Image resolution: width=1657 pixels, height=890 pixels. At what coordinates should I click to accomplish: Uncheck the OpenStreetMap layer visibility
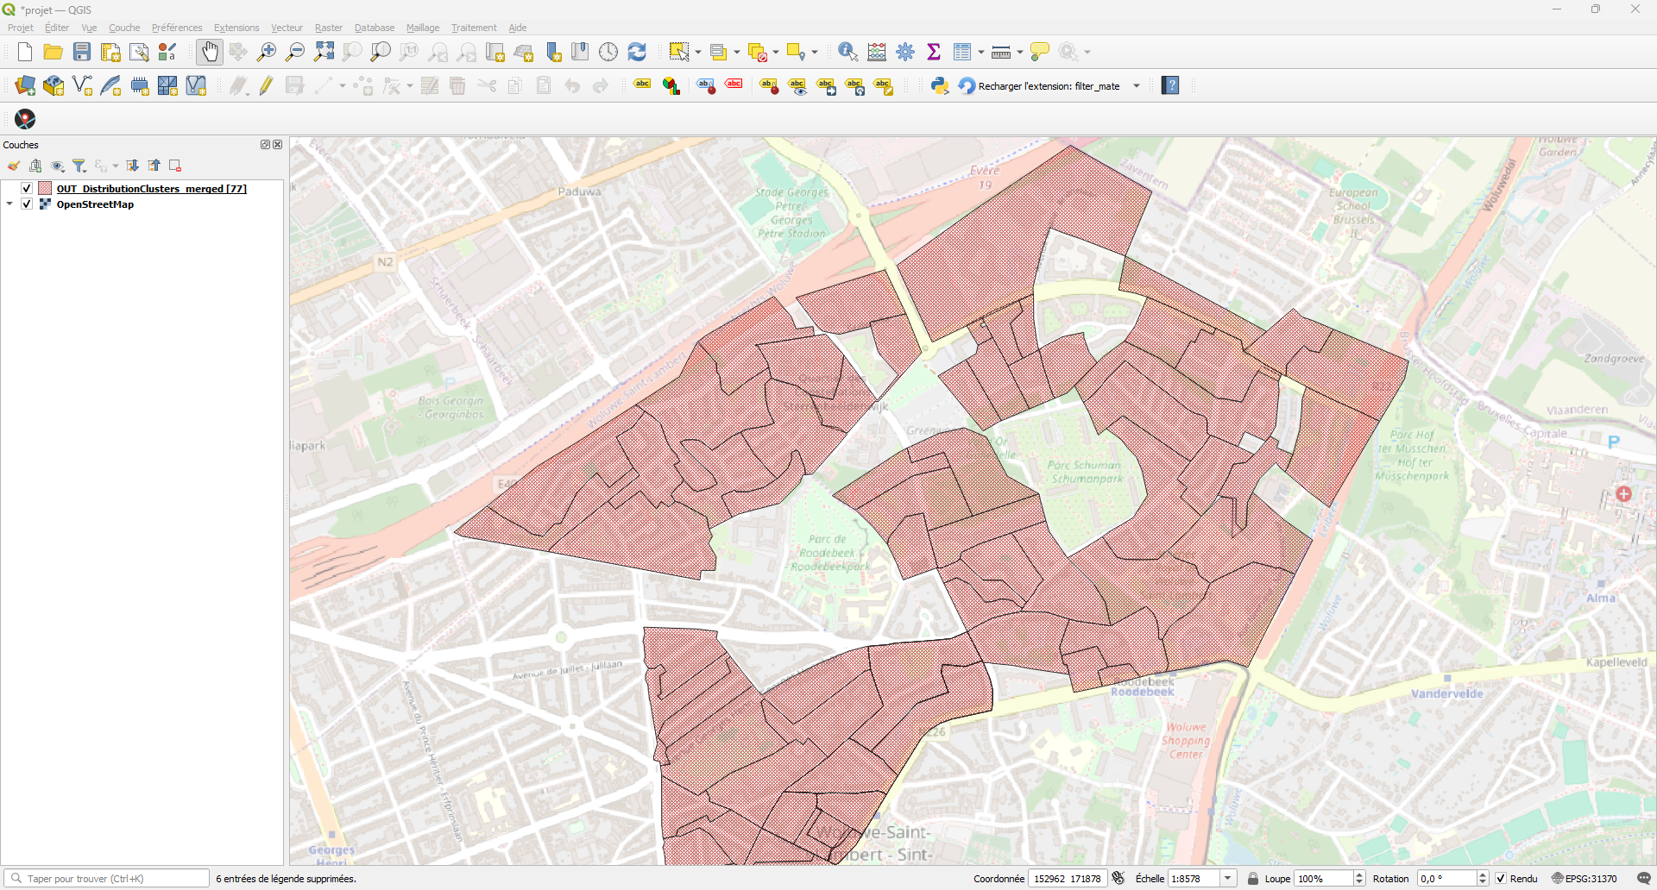pyautogui.click(x=27, y=204)
